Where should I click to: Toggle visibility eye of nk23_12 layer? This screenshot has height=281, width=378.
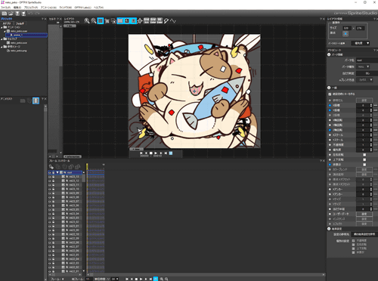point(50,181)
